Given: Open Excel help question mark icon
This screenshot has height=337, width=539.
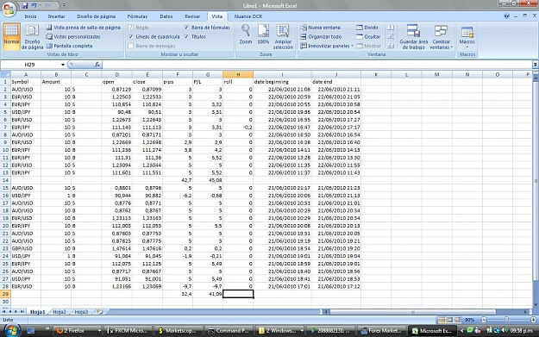Looking at the screenshot, I should (x=506, y=16).
